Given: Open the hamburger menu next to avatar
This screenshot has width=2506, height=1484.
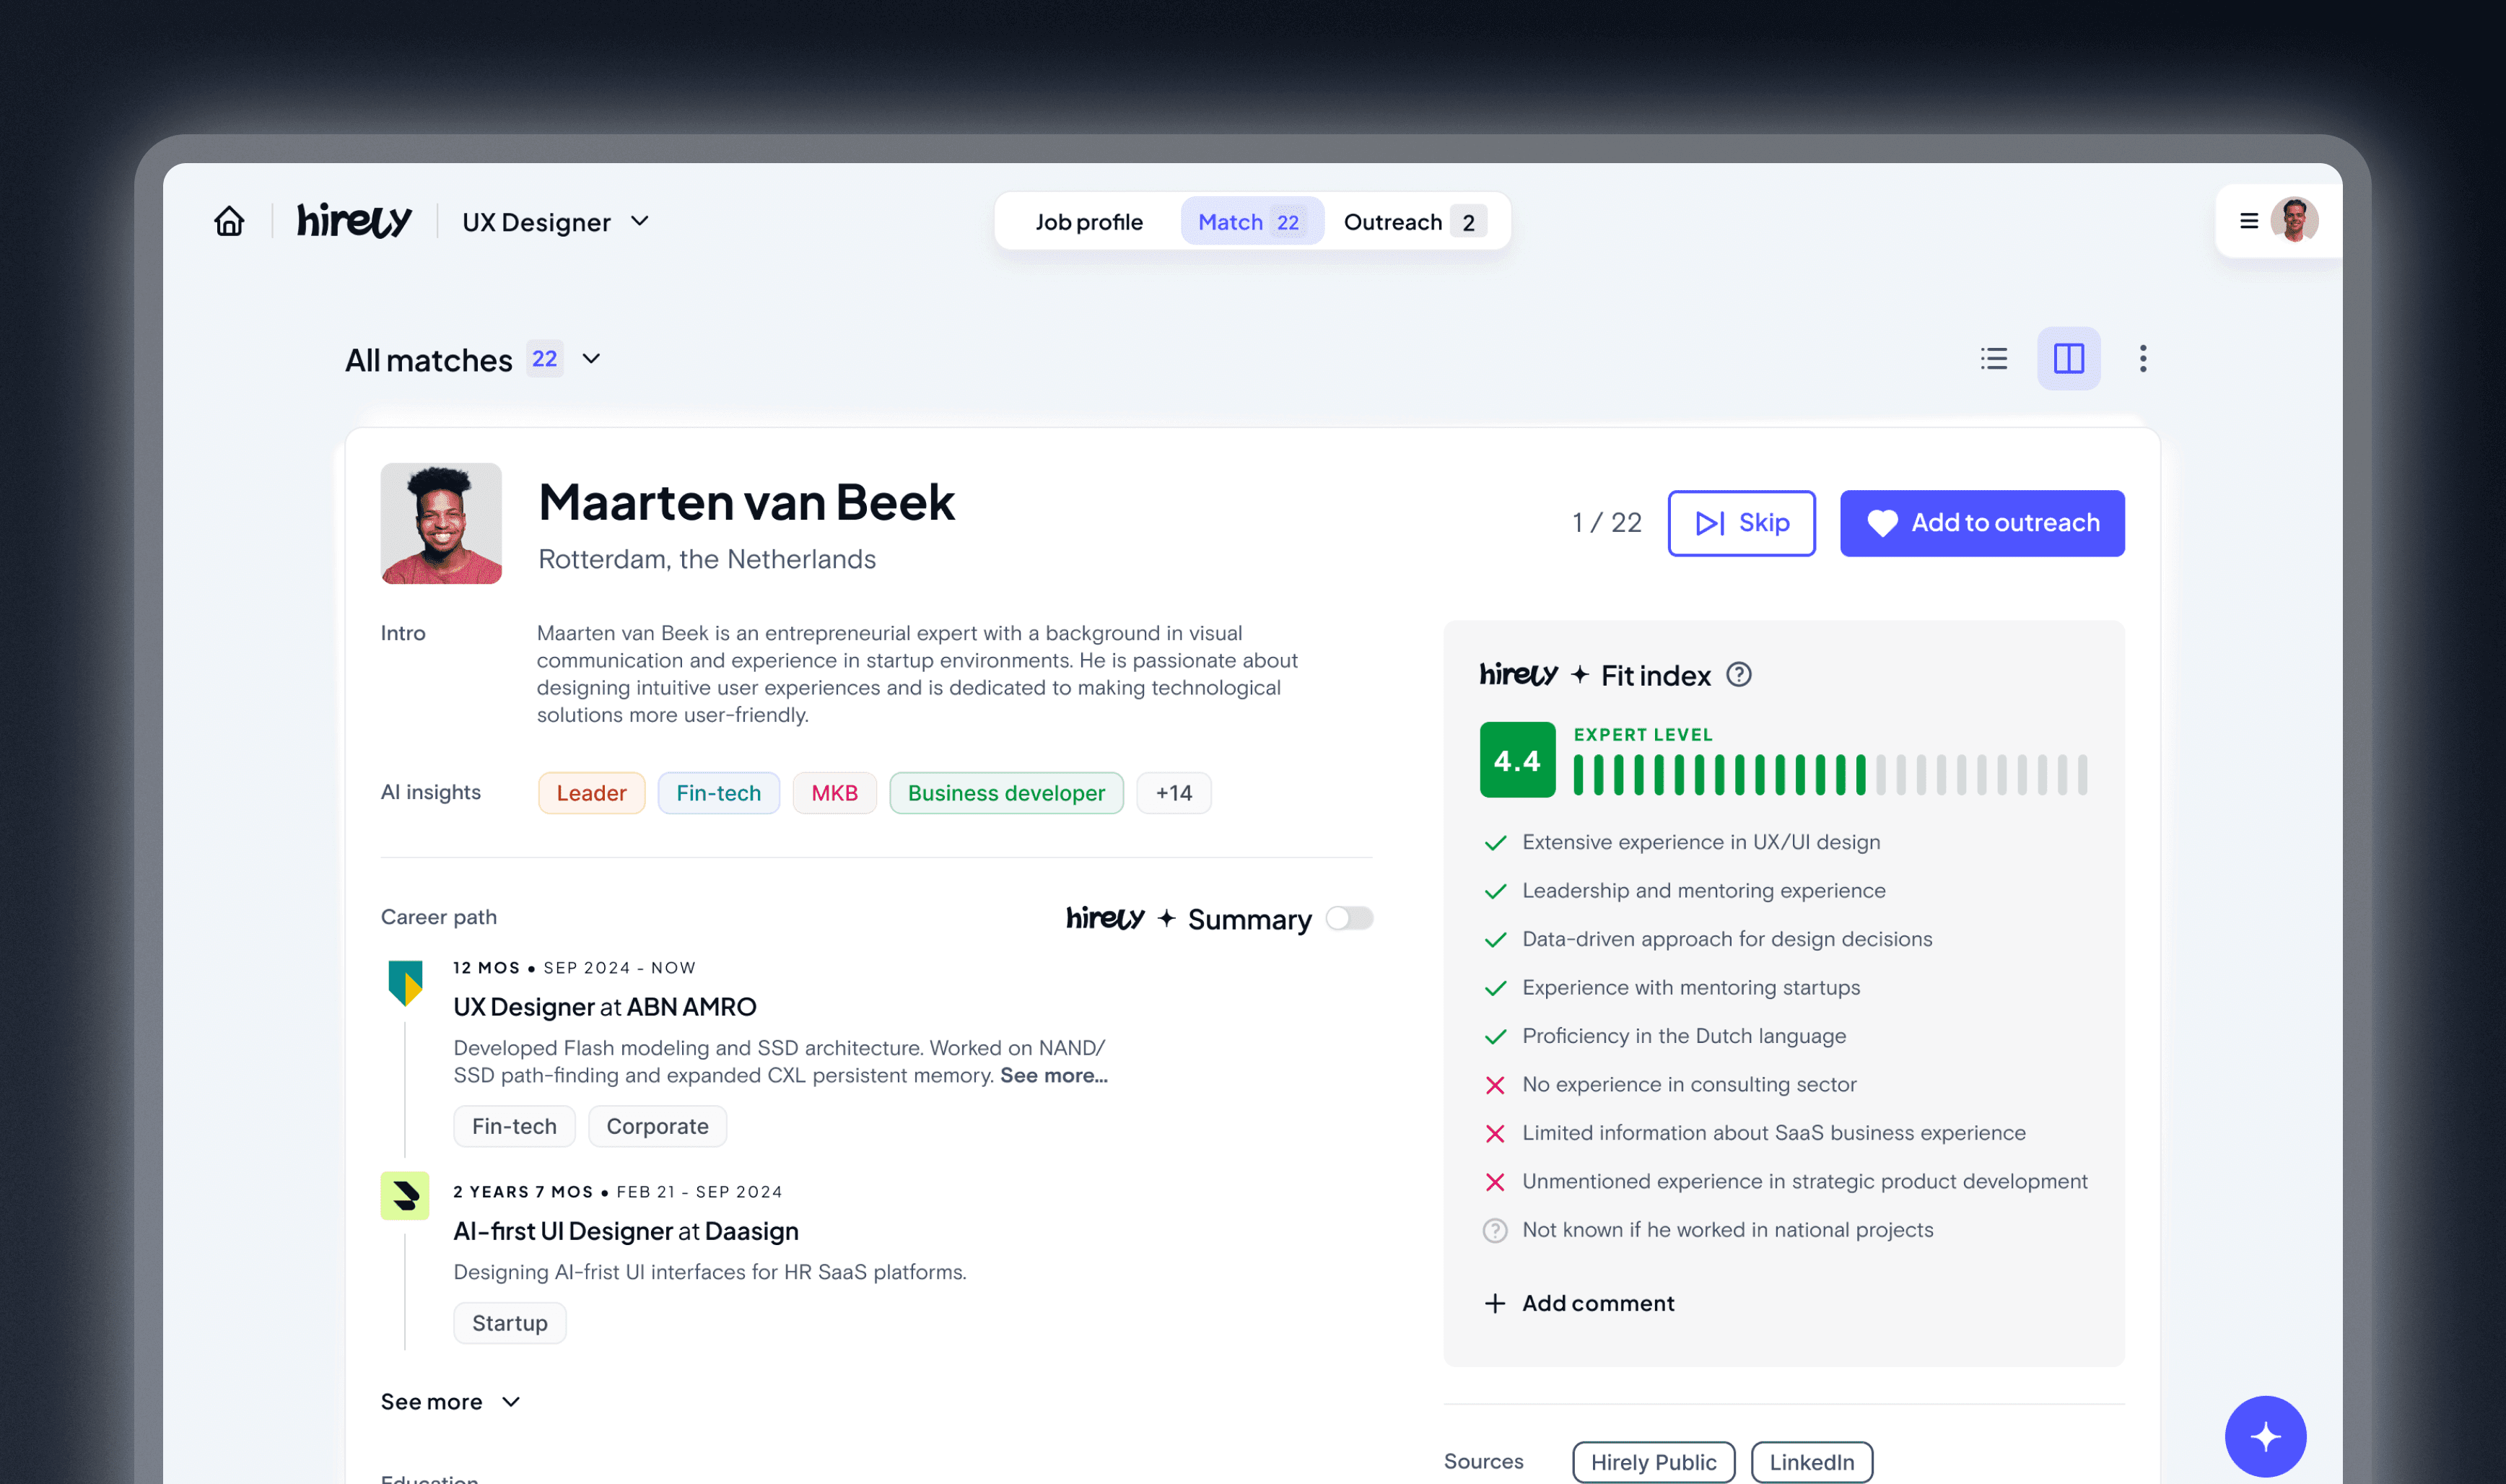Looking at the screenshot, I should pyautogui.click(x=2249, y=221).
